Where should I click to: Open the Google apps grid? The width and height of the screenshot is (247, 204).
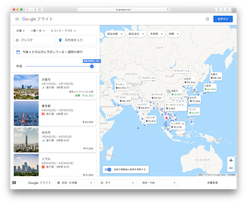point(207,19)
